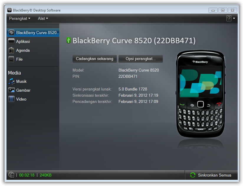
Task: Open Opsi perangkat options
Action: (x=141, y=59)
